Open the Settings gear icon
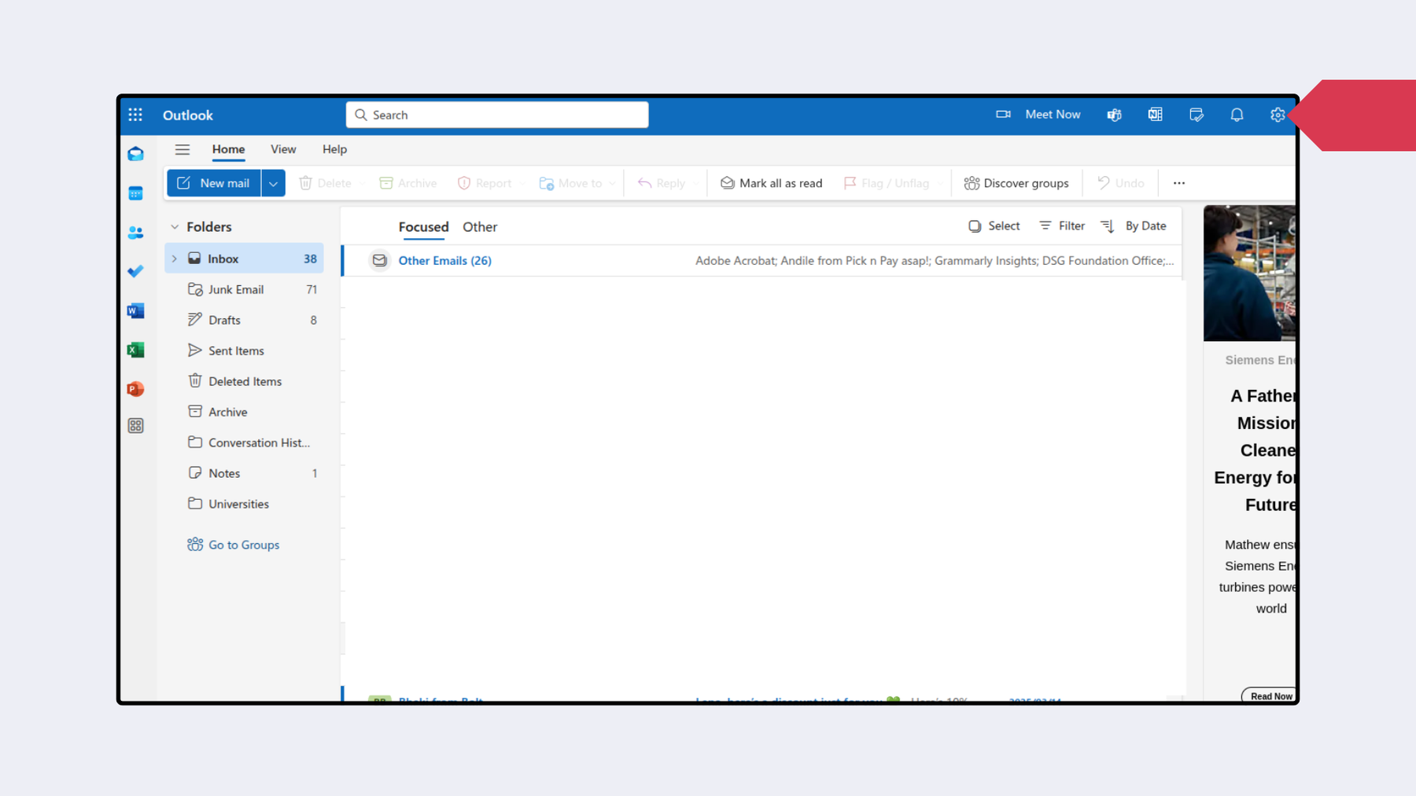Viewport: 1416px width, 796px height. [x=1278, y=115]
